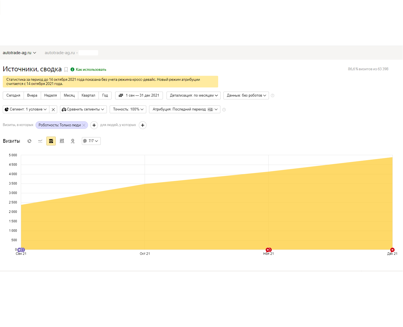Open date range picker '1 сен — 31 дек 2021'
This screenshot has height=327, width=403.
point(139,95)
